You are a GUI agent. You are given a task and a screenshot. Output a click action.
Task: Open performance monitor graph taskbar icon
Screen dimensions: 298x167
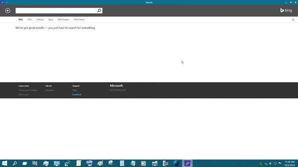coord(46,163)
